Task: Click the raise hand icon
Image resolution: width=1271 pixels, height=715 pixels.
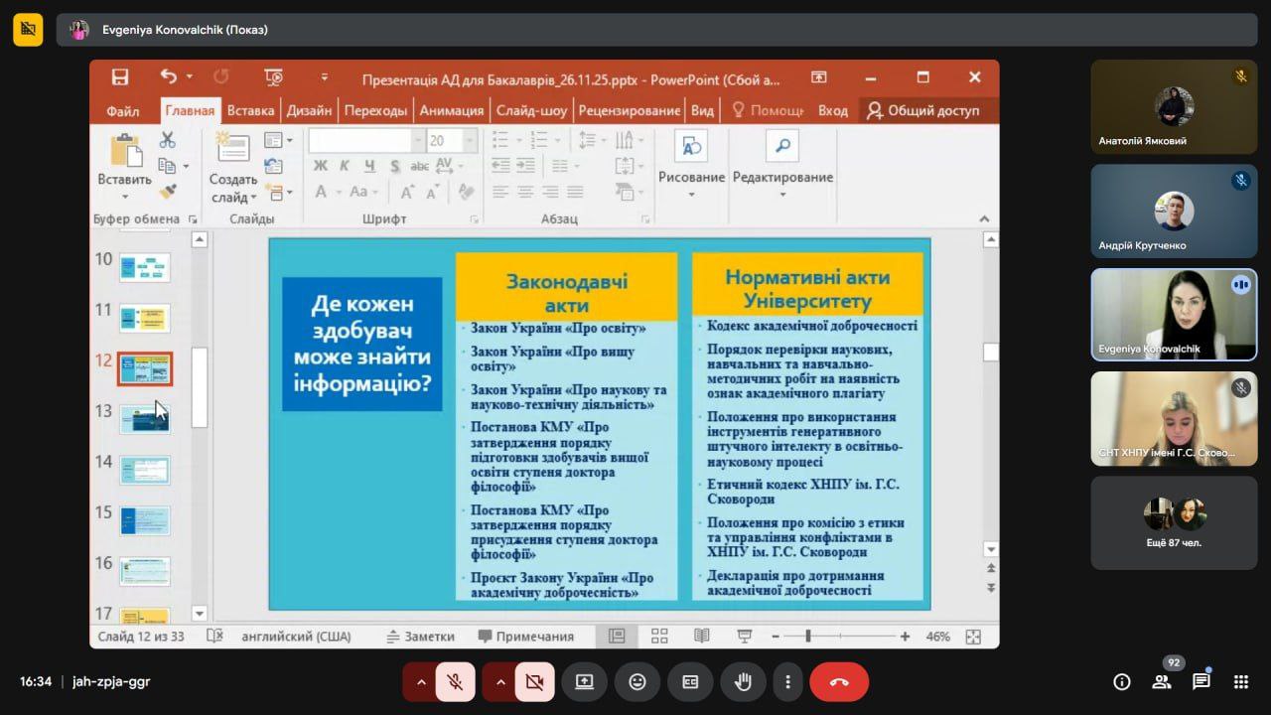Action: pyautogui.click(x=743, y=682)
